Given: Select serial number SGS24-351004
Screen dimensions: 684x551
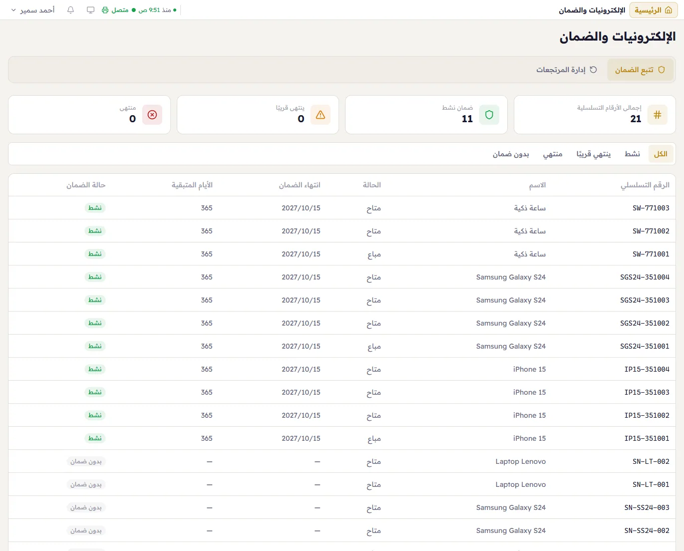Looking at the screenshot, I should [645, 277].
